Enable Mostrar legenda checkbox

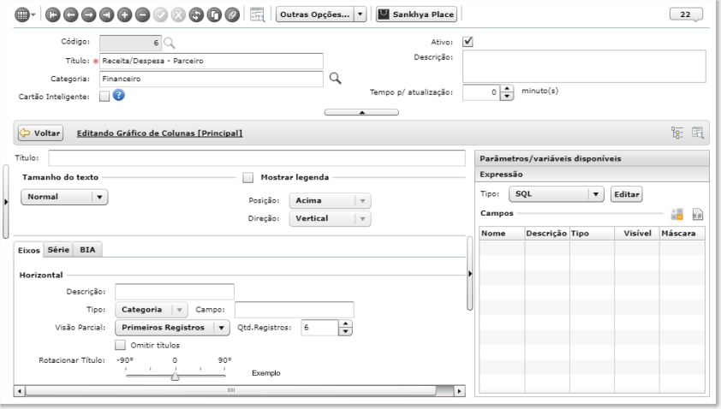tap(247, 177)
